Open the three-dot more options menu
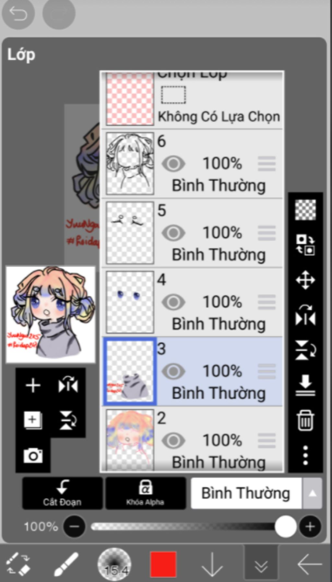 (305, 455)
